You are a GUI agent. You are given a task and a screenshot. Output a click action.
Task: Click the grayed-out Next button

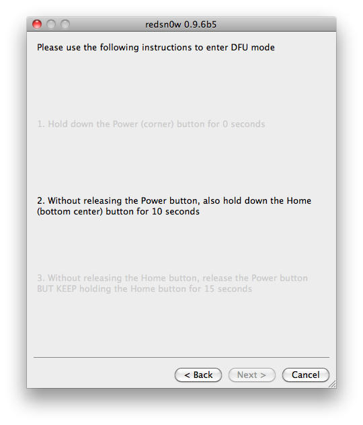(x=251, y=375)
